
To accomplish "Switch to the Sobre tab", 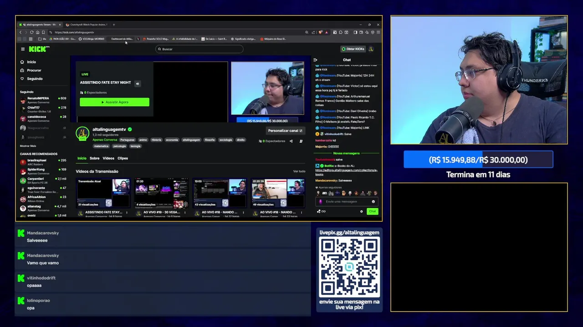I will point(94,158).
